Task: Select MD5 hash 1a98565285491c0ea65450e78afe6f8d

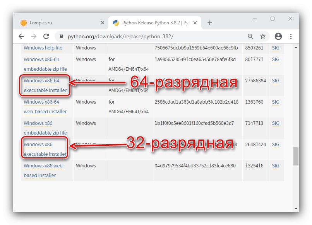Action: pyautogui.click(x=195, y=60)
